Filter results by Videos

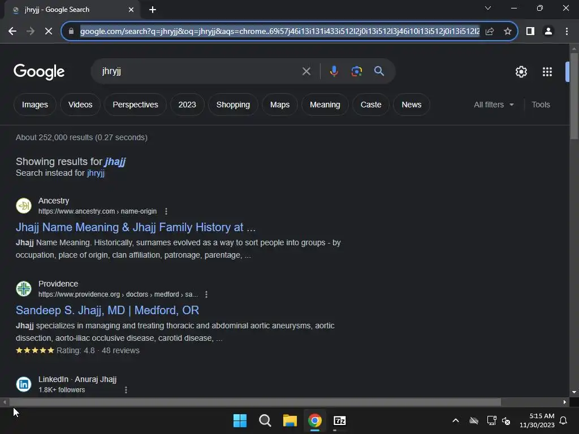(x=80, y=105)
